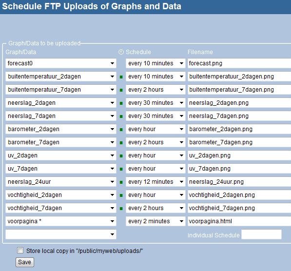The width and height of the screenshot is (291, 271).
Task: Open voorpagina schedule dropdown every 2 minutes
Action: click(x=155, y=221)
